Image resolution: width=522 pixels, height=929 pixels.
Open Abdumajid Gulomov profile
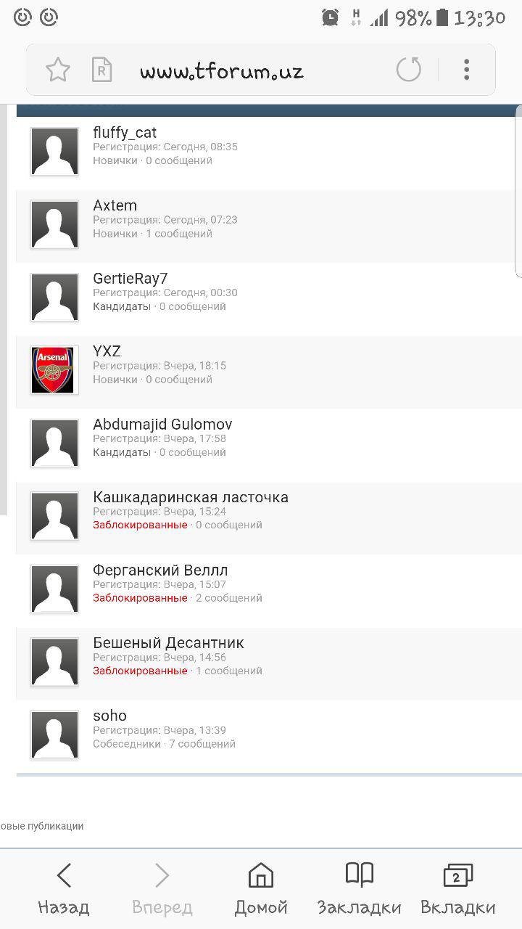pos(162,425)
